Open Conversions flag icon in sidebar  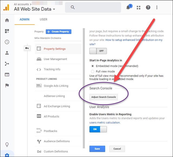(x=7, y=86)
